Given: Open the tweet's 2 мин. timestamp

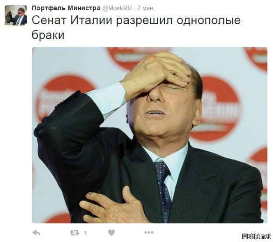Looking at the screenshot, I should (x=146, y=8).
